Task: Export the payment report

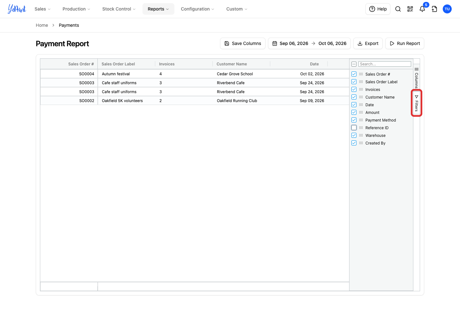Action: click(x=368, y=43)
